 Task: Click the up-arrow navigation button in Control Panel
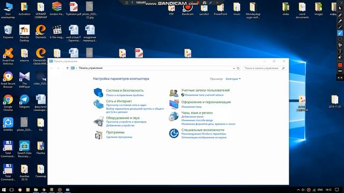click(x=67, y=68)
